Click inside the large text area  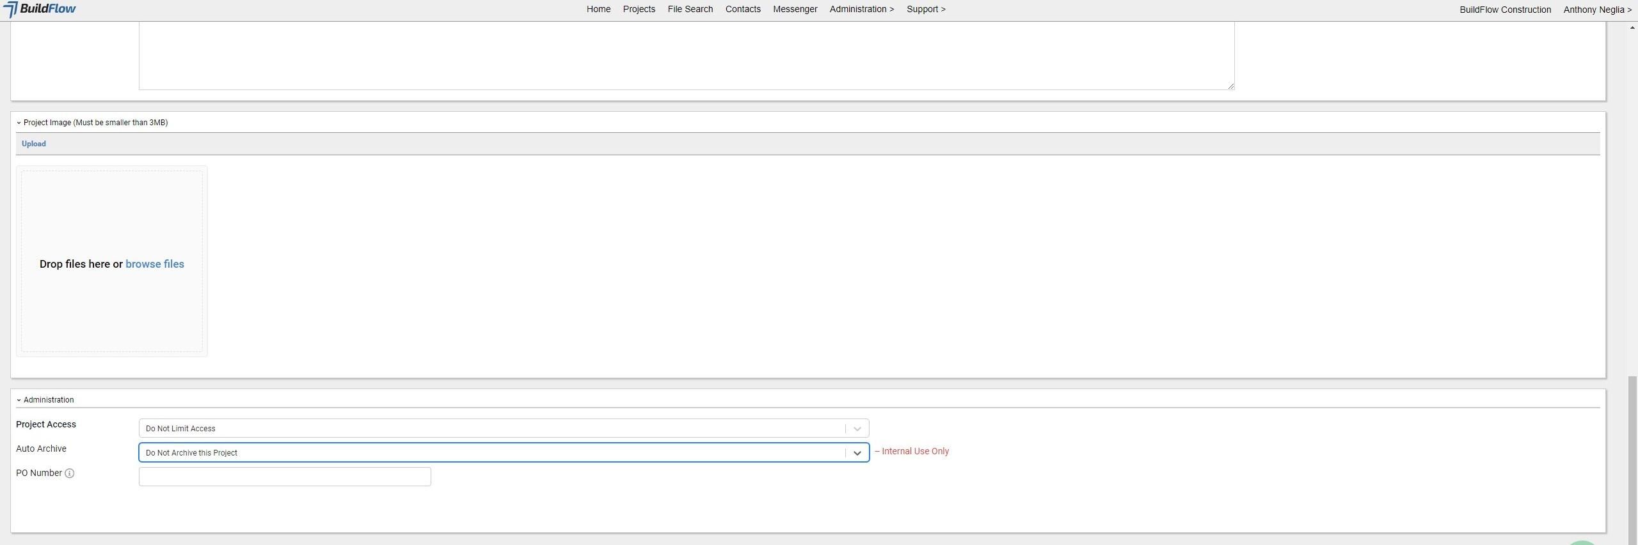coord(687,56)
